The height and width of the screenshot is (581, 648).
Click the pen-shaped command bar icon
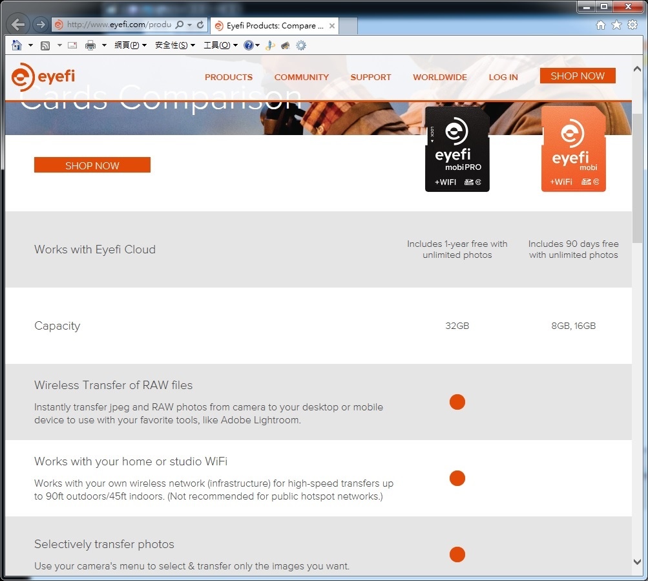[x=270, y=45]
